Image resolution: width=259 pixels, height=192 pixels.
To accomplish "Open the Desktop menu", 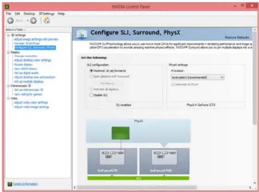I will coord(29,14).
